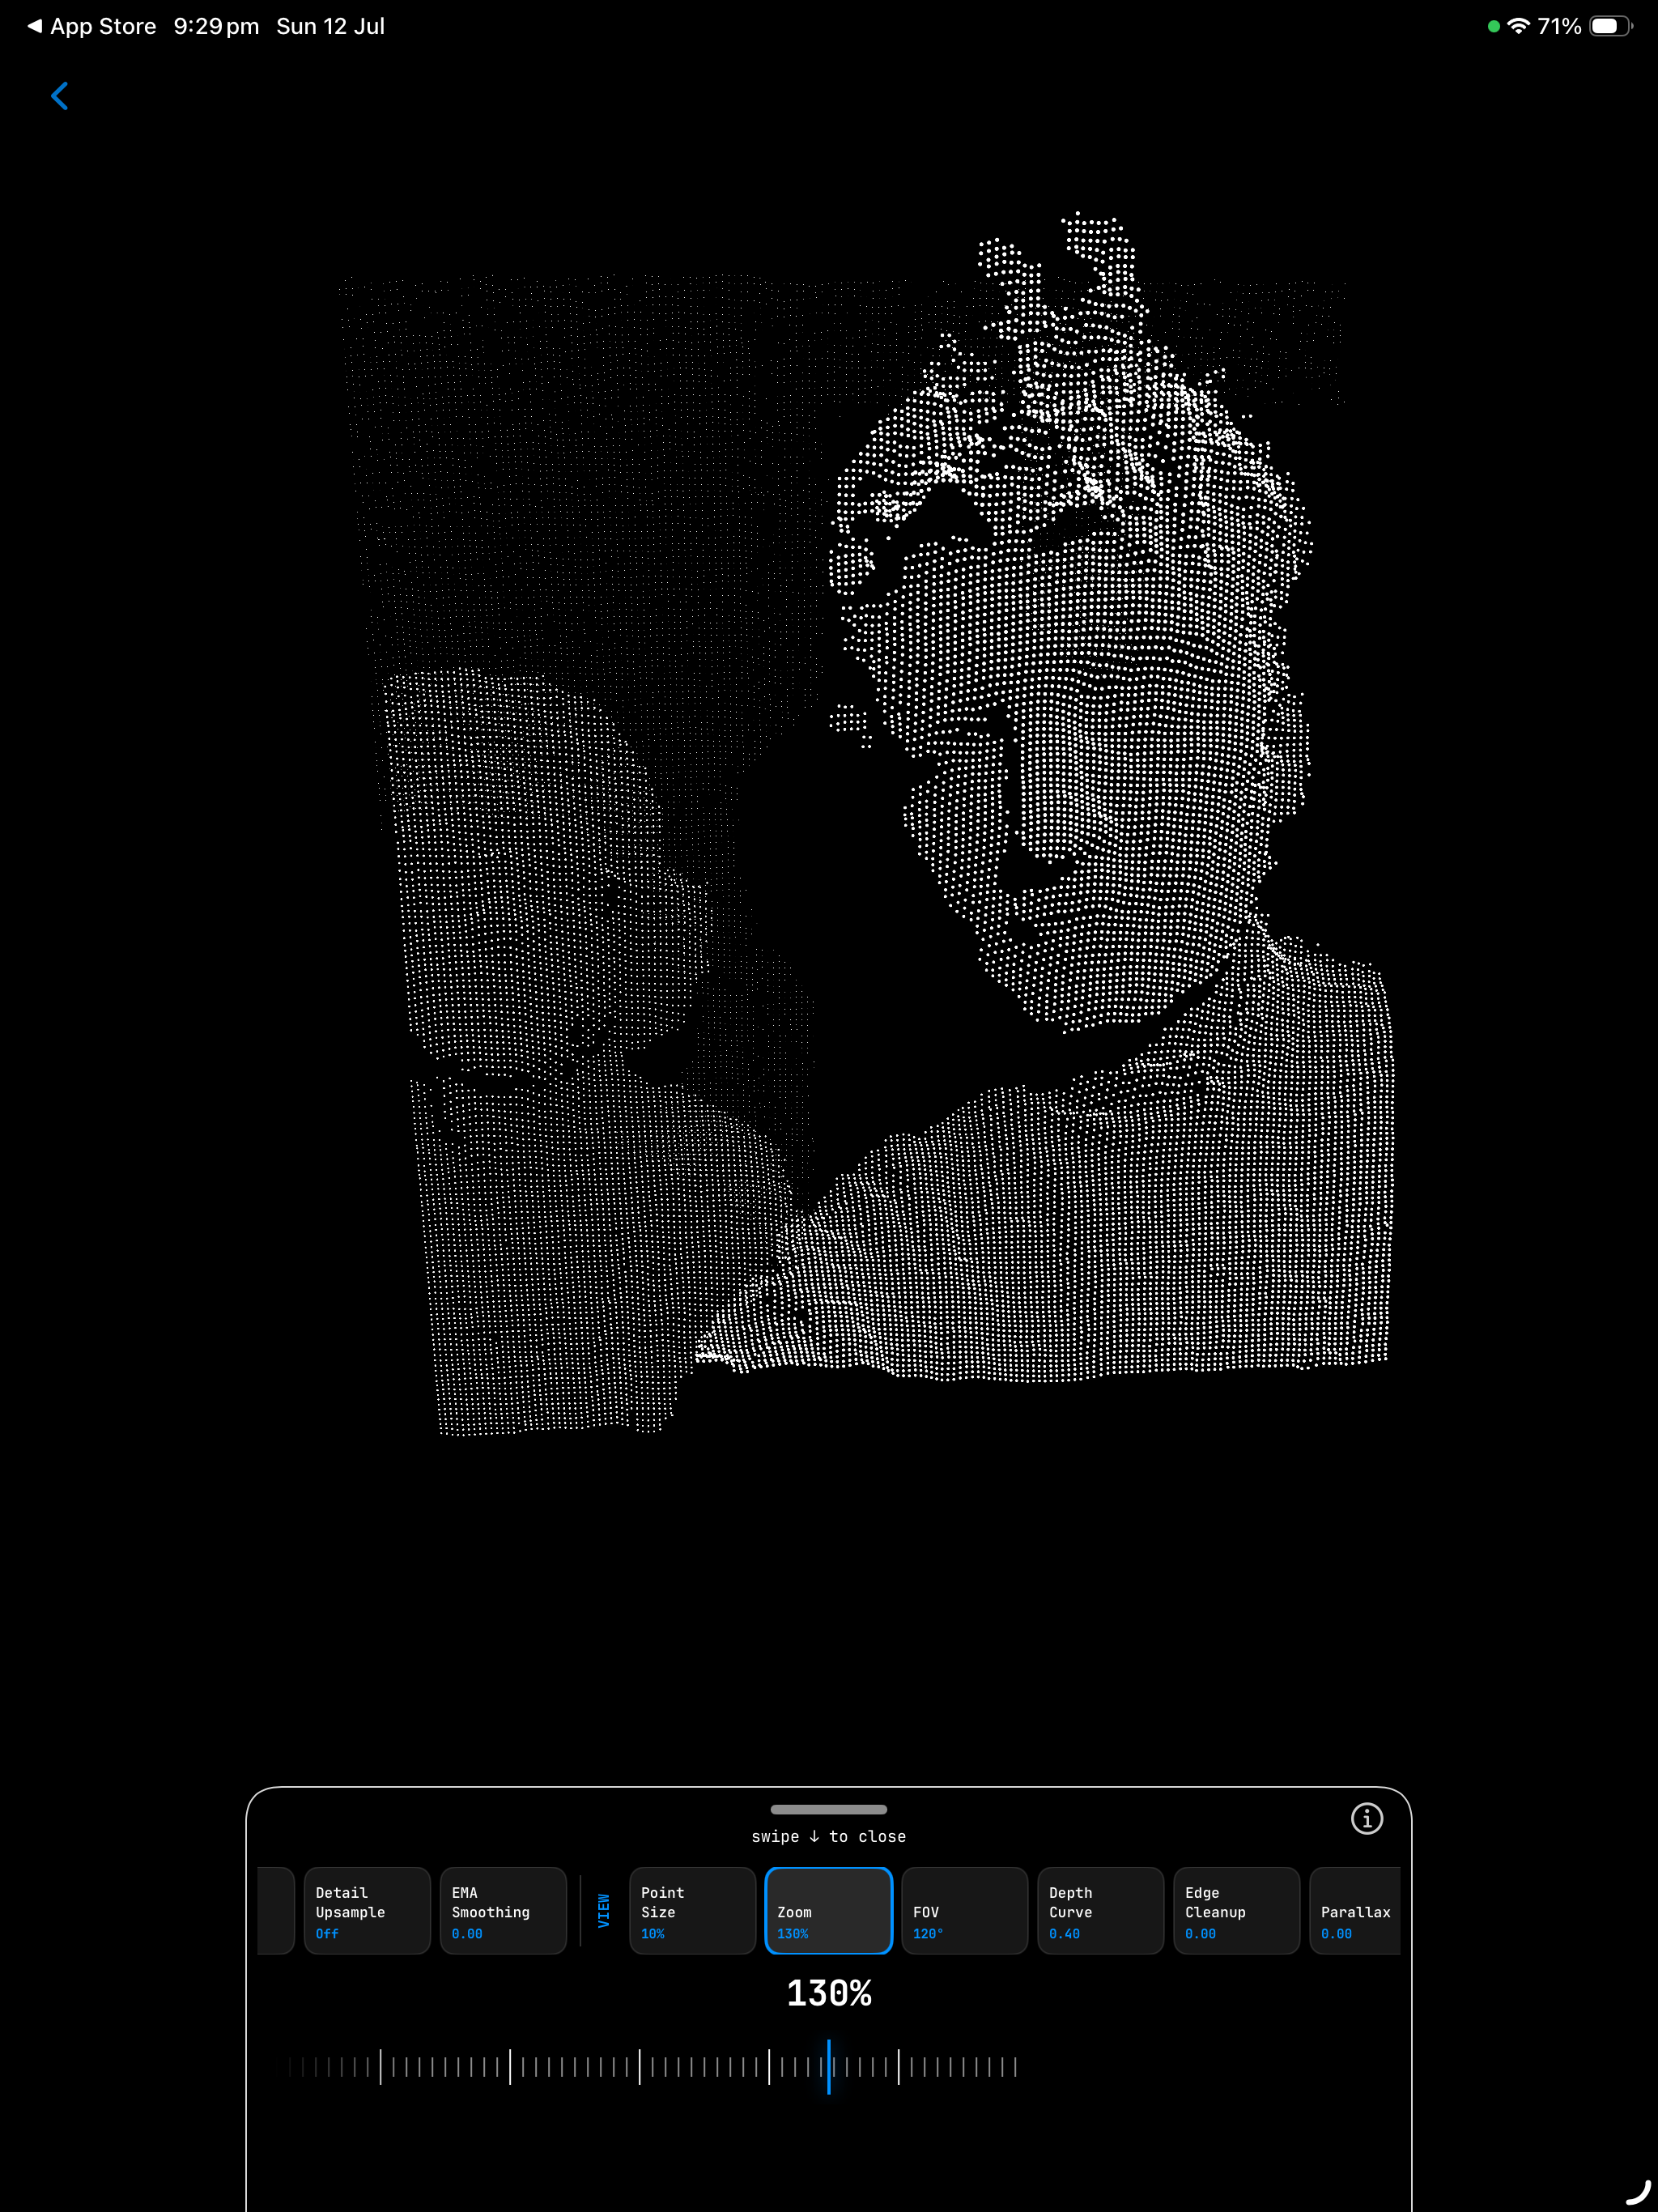The height and width of the screenshot is (2212, 1658).
Task: Click the zoom ruler slider indicator
Action: pyautogui.click(x=828, y=2066)
